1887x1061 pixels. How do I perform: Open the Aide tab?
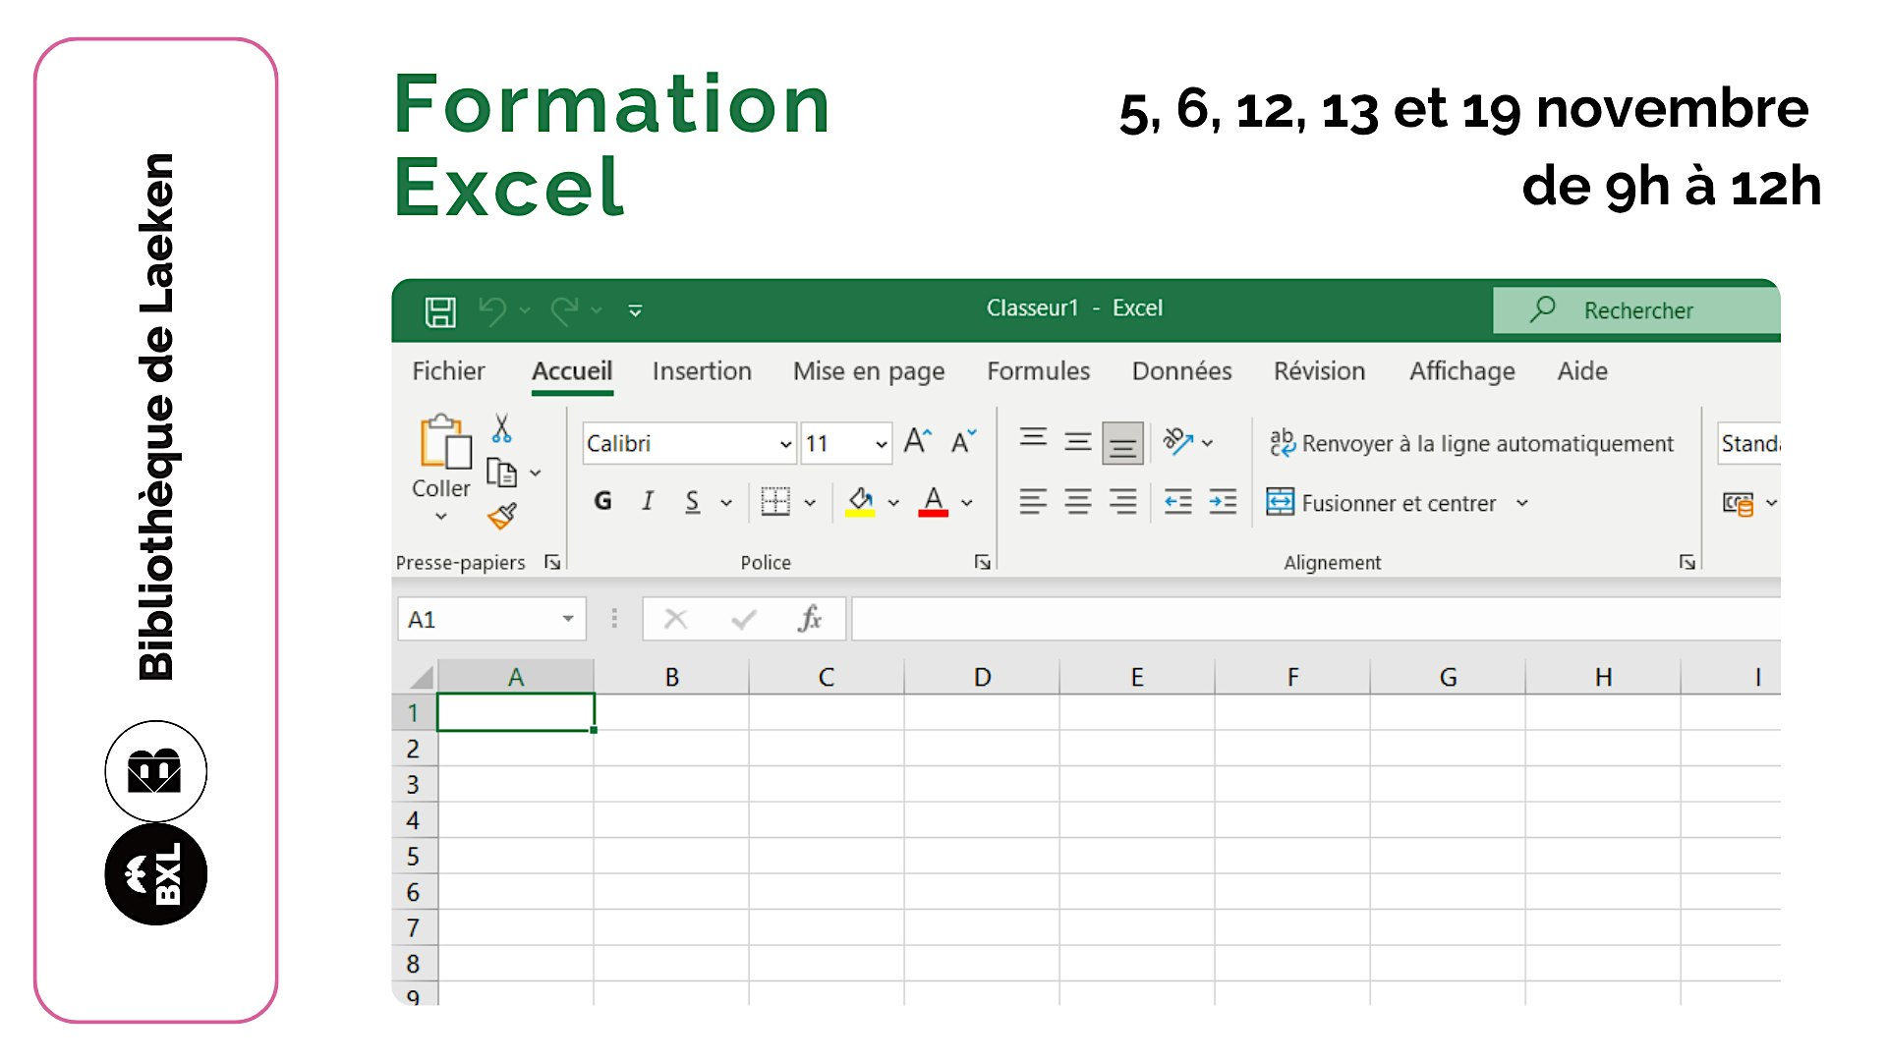coord(1582,371)
